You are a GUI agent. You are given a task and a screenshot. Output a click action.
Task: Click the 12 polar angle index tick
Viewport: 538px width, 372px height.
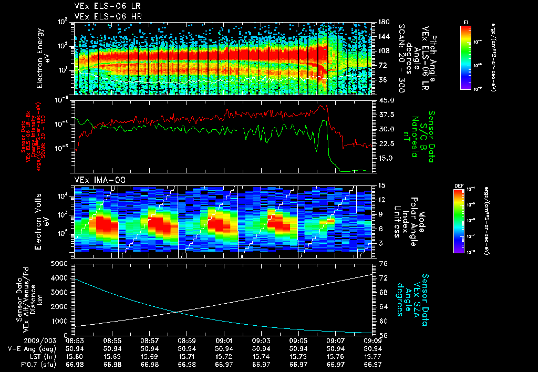(x=382, y=200)
